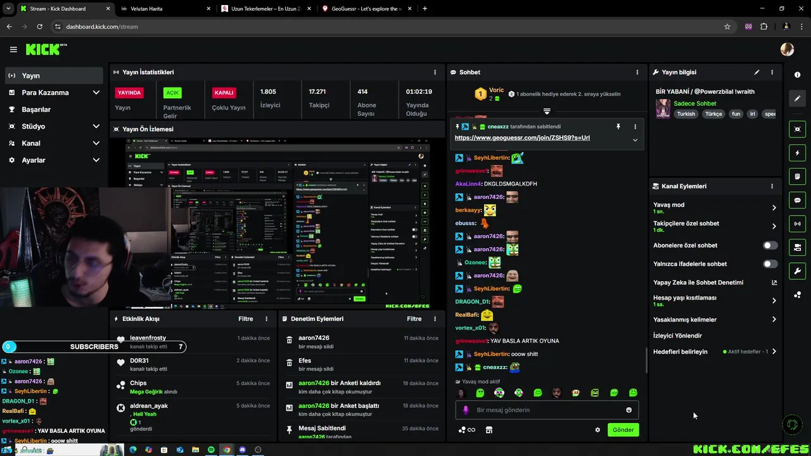Open the Sadece Sohbet category link
Viewport: 811px width, 456px height.
point(695,103)
